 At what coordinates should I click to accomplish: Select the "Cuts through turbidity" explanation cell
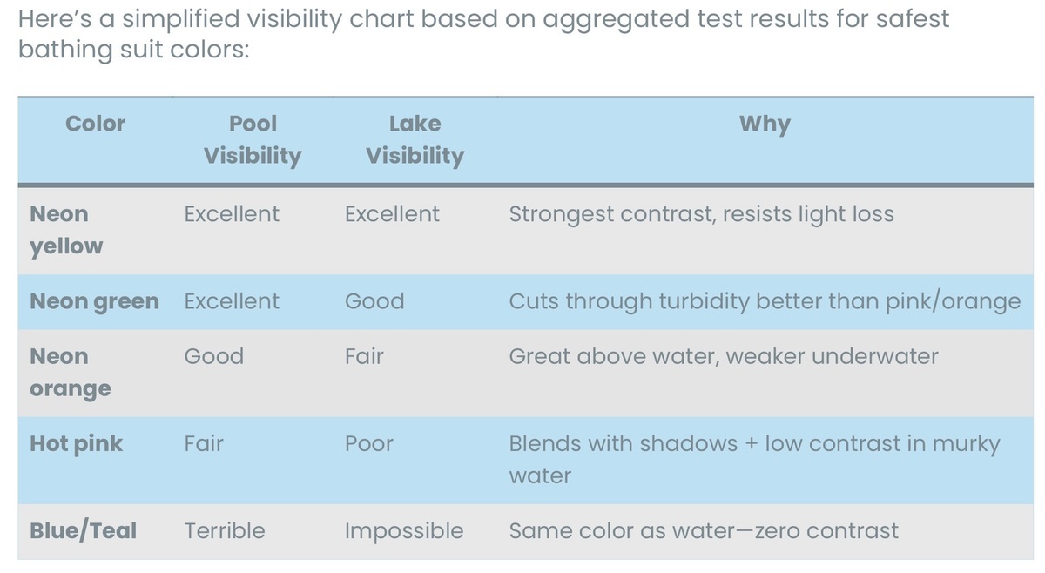point(765,301)
